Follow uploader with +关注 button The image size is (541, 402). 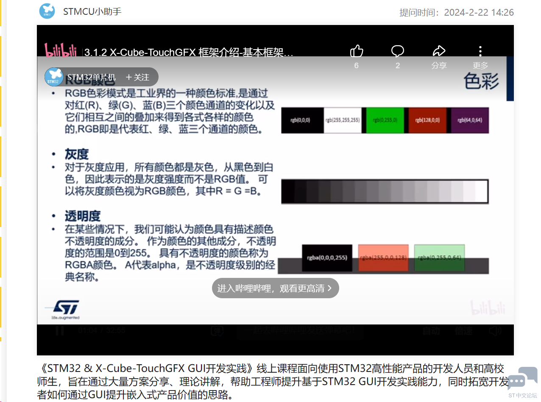point(137,77)
